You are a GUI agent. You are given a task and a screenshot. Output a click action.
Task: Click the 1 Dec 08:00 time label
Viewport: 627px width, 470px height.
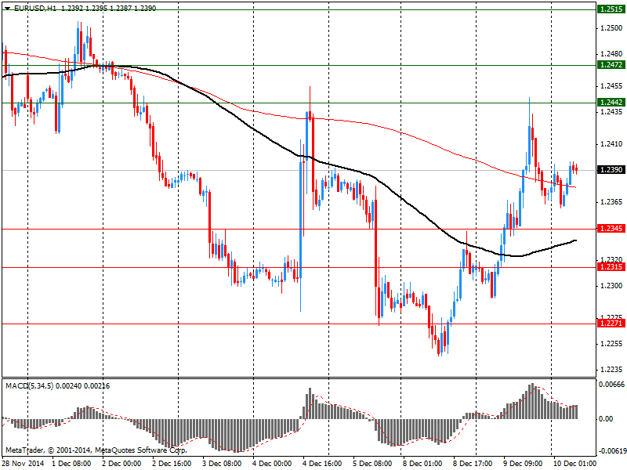tap(72, 464)
